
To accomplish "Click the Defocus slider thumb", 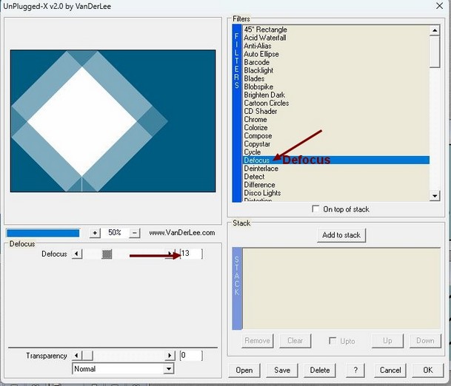I will click(107, 254).
